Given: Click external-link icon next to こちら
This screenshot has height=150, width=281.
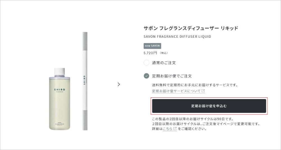Looking at the screenshot, I should [175, 129].
